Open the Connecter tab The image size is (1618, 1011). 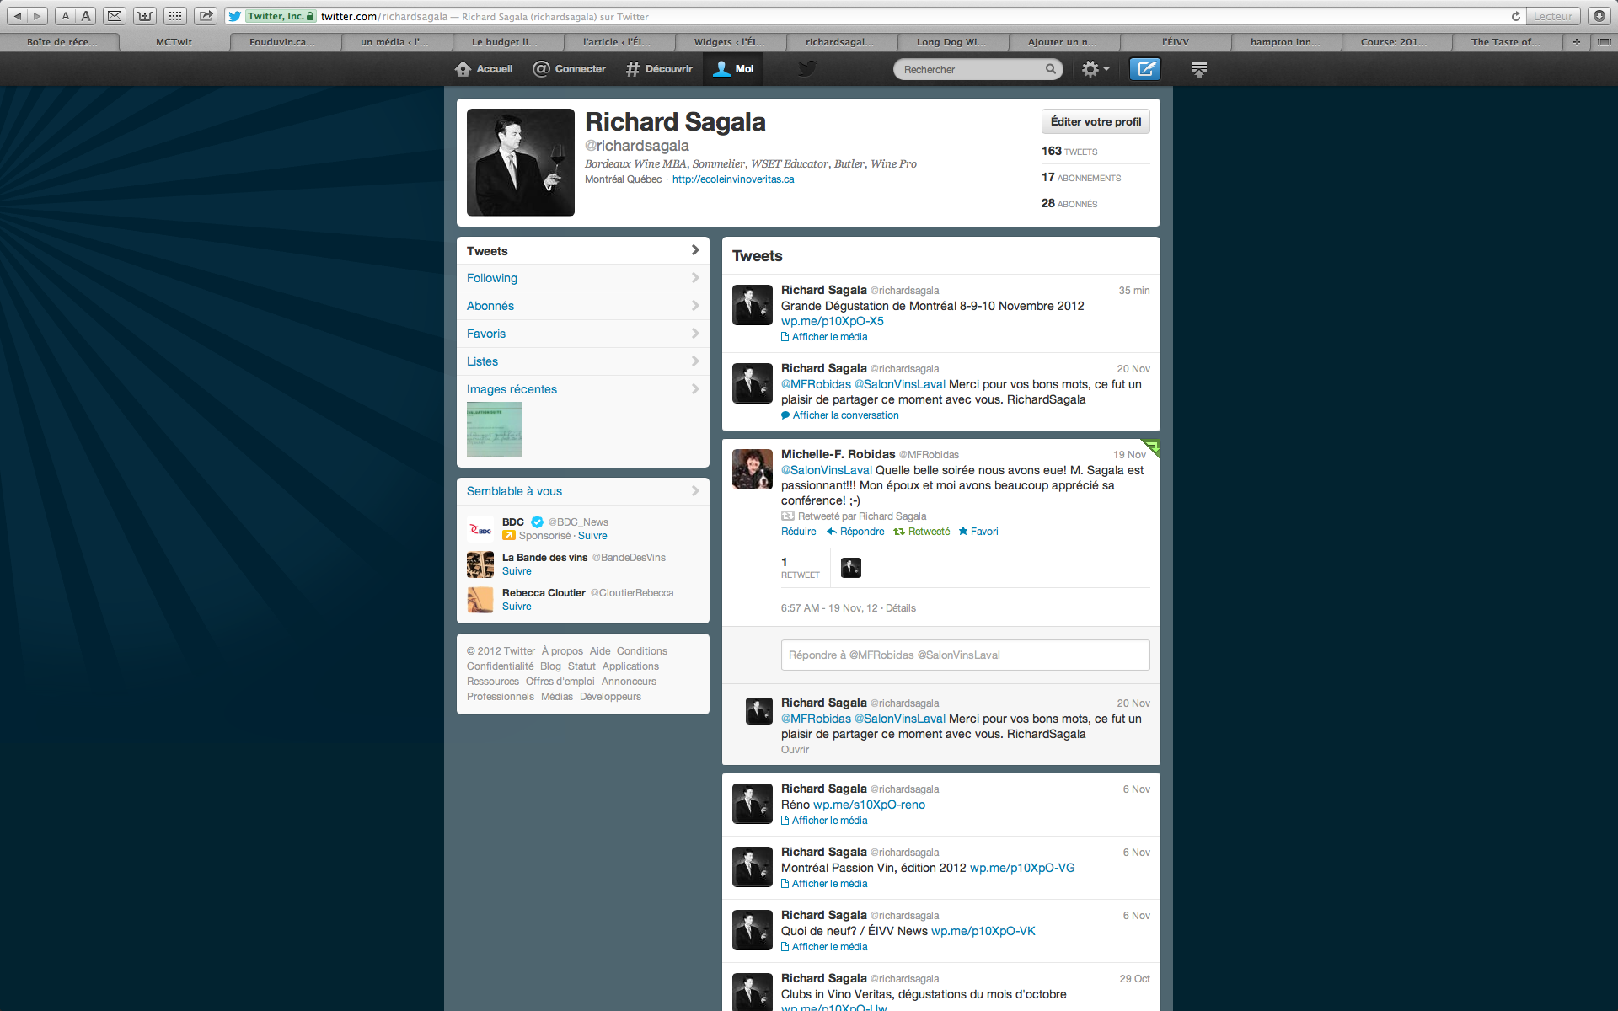coord(570,69)
